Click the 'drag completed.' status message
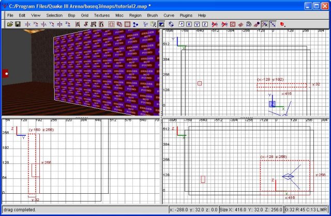Image resolution: width=331 pixels, height=216 pixels. [20, 210]
